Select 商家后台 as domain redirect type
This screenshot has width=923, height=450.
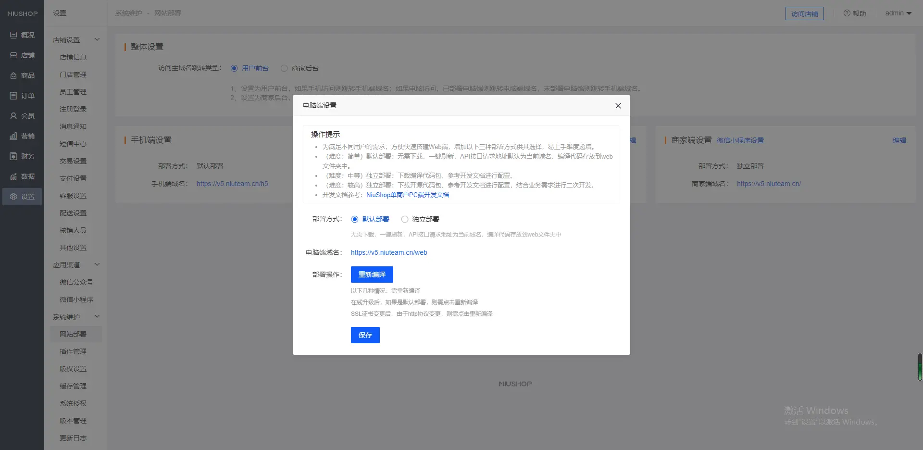tap(284, 68)
